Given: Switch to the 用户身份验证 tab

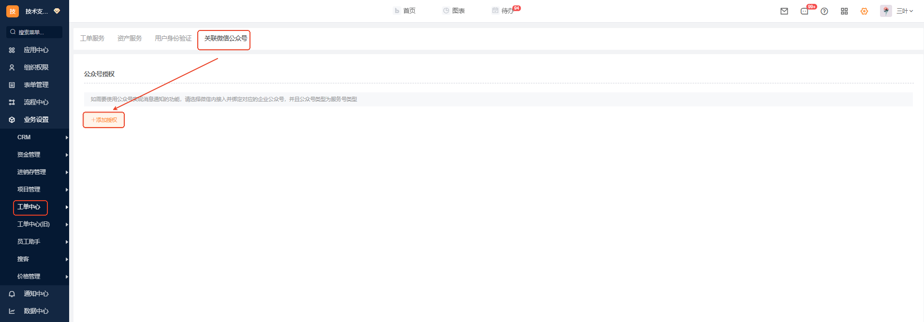Looking at the screenshot, I should point(173,39).
